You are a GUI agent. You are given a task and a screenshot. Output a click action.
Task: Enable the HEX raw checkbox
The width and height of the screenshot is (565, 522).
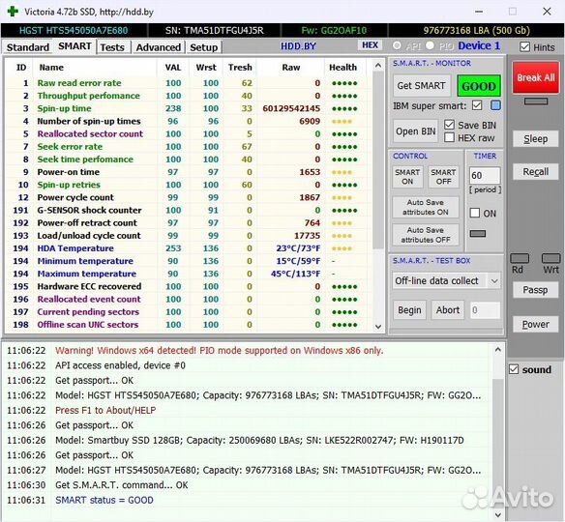449,137
